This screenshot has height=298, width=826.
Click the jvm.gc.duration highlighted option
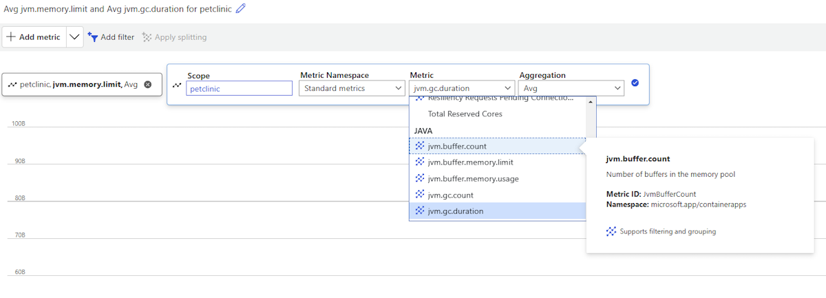[x=455, y=211]
